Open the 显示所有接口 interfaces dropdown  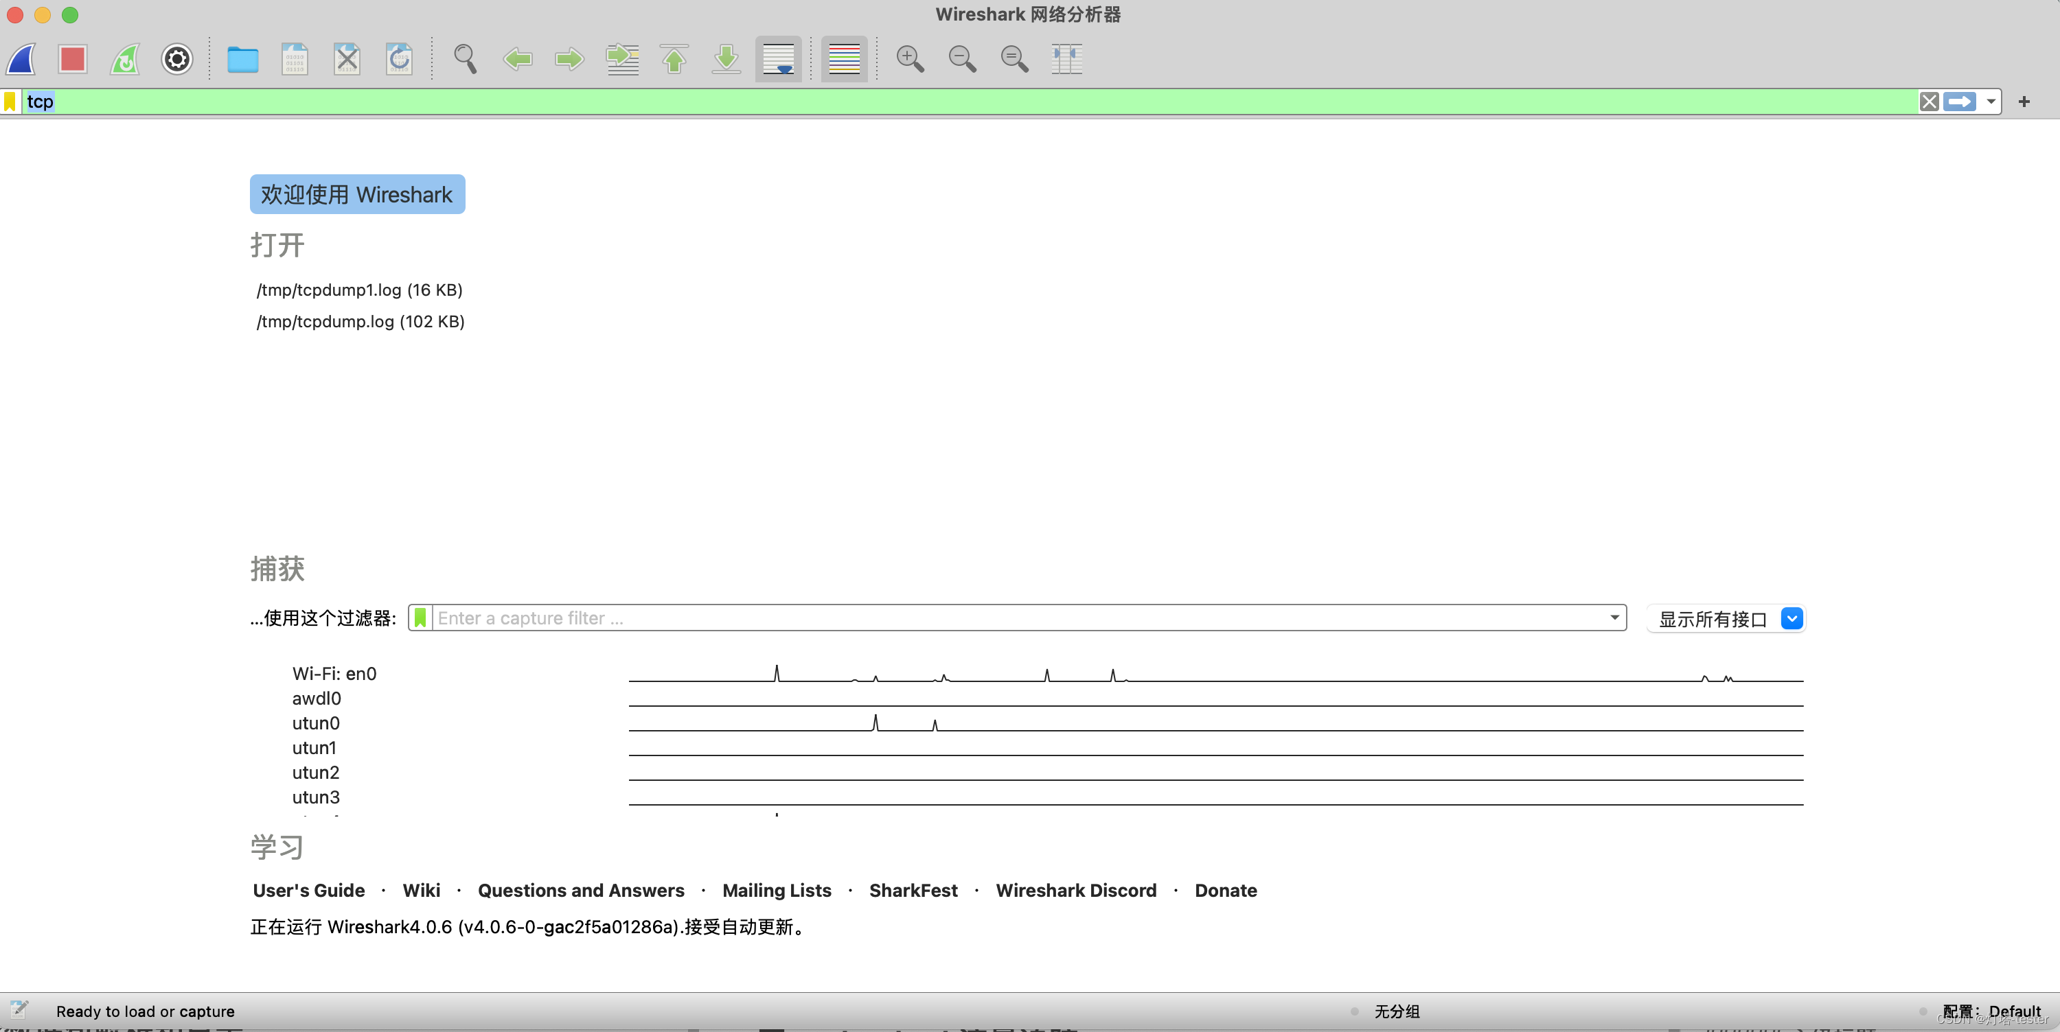coord(1726,619)
